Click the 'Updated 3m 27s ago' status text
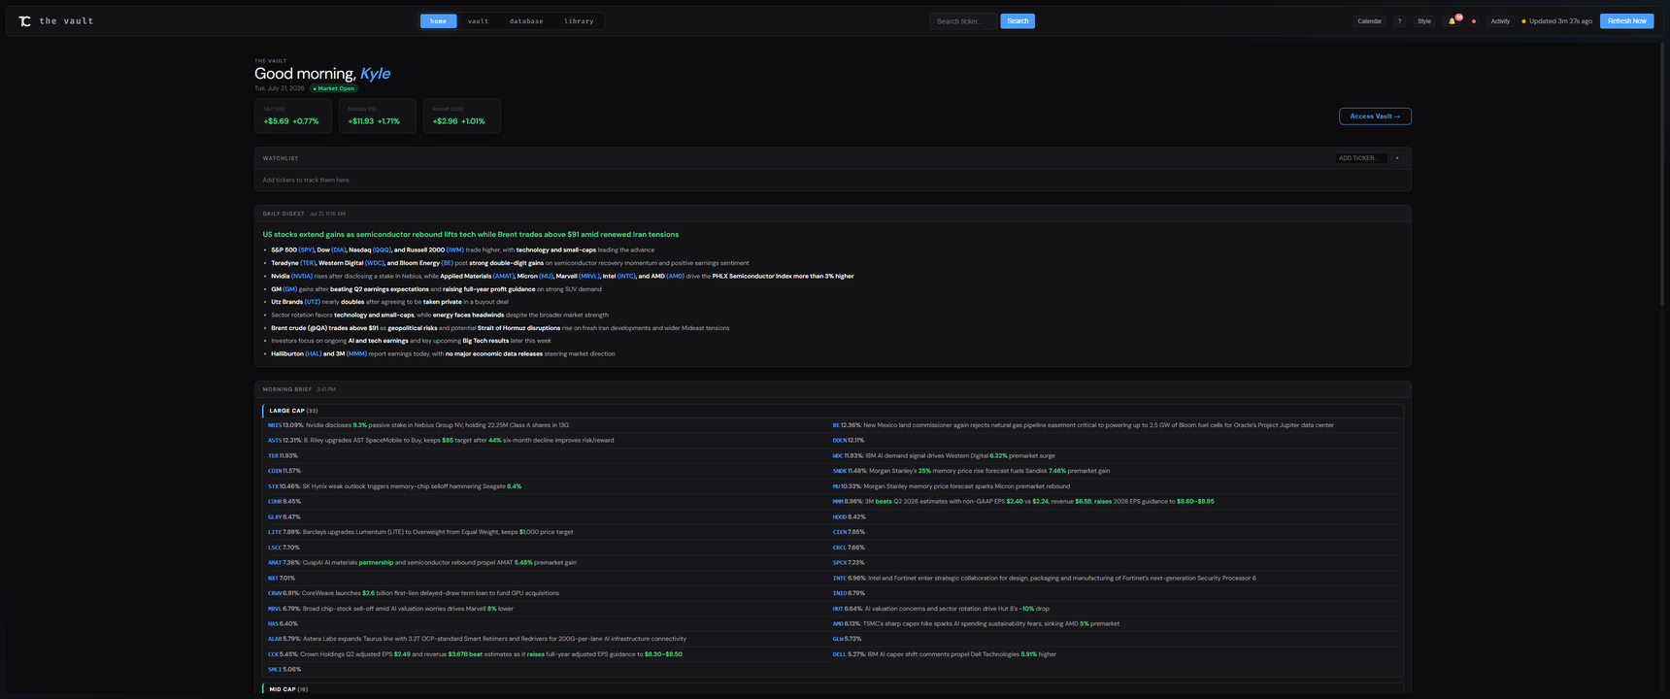Viewport: 1670px width, 699px height. coord(1560,21)
